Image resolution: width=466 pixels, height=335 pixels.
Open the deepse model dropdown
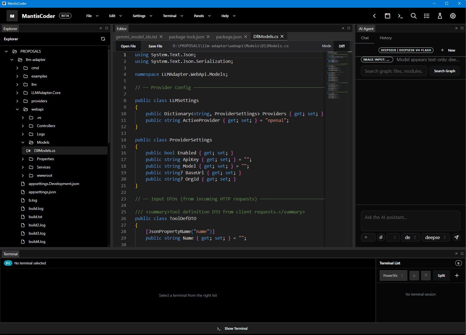(x=436, y=237)
